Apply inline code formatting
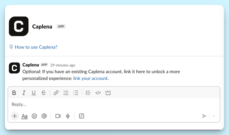 coord(98,93)
